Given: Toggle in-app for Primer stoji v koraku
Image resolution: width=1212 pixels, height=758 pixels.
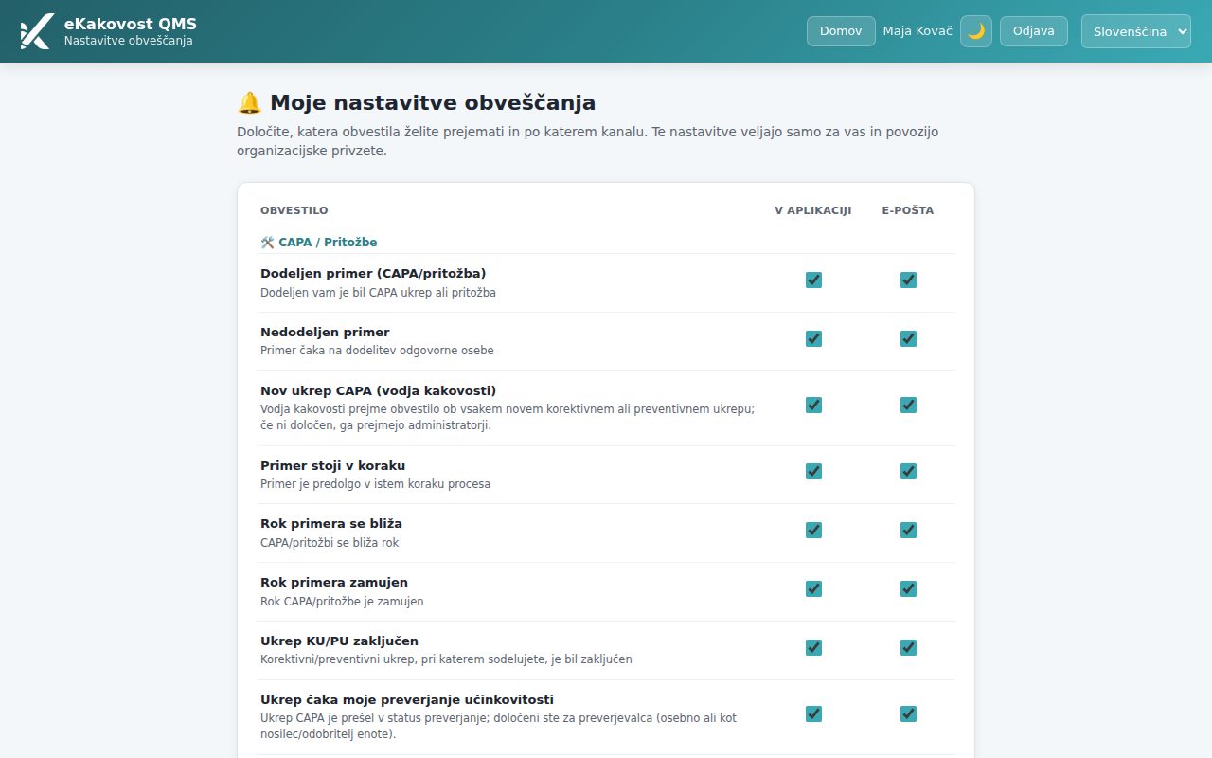Looking at the screenshot, I should click(x=813, y=471).
